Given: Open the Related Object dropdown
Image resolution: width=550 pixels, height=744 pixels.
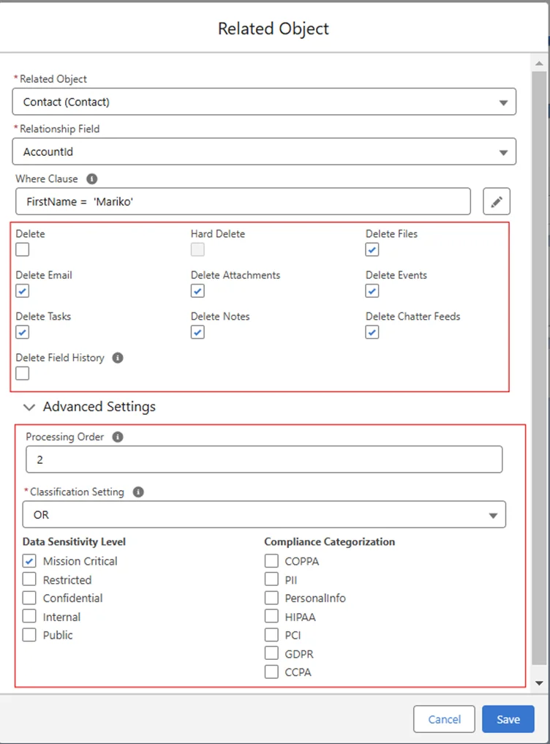Looking at the screenshot, I should [264, 102].
